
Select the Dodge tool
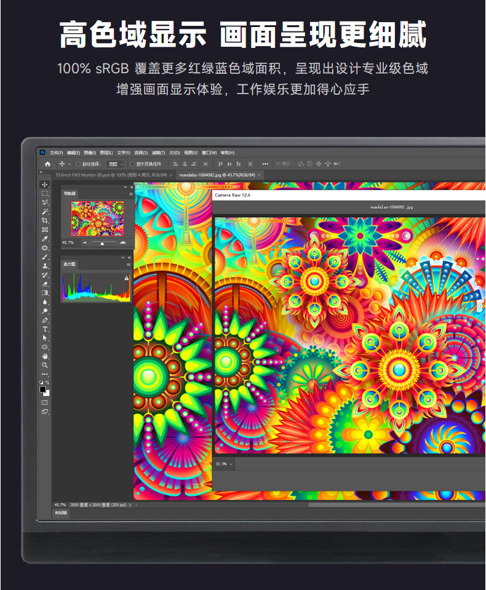[45, 311]
